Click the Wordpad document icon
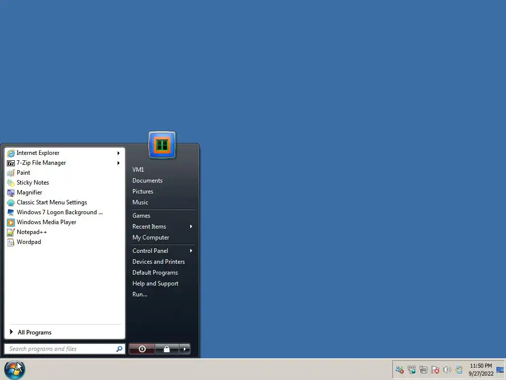This screenshot has width=506, height=380. tap(11, 242)
